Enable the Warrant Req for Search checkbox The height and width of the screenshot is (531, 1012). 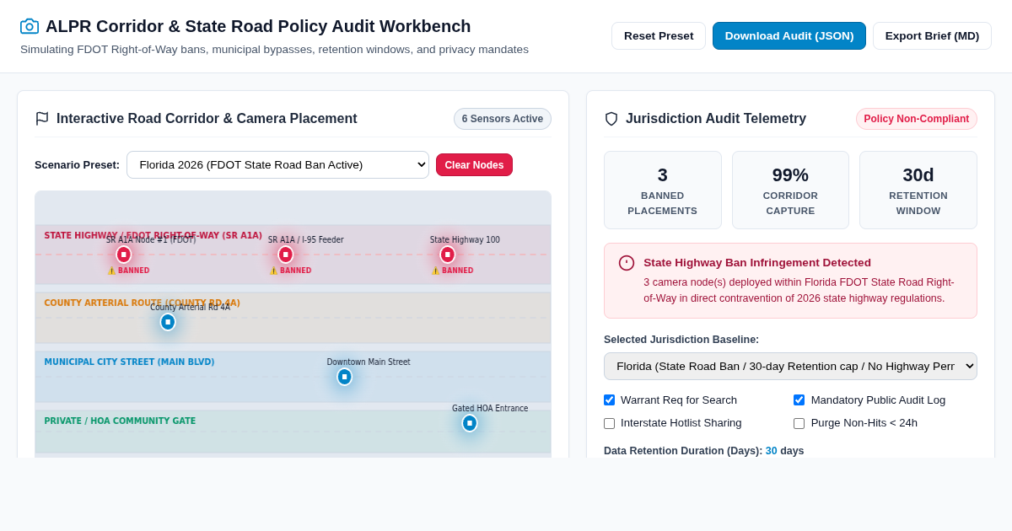click(x=610, y=400)
